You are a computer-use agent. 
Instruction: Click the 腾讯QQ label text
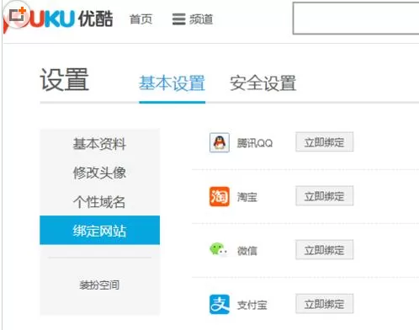point(255,143)
